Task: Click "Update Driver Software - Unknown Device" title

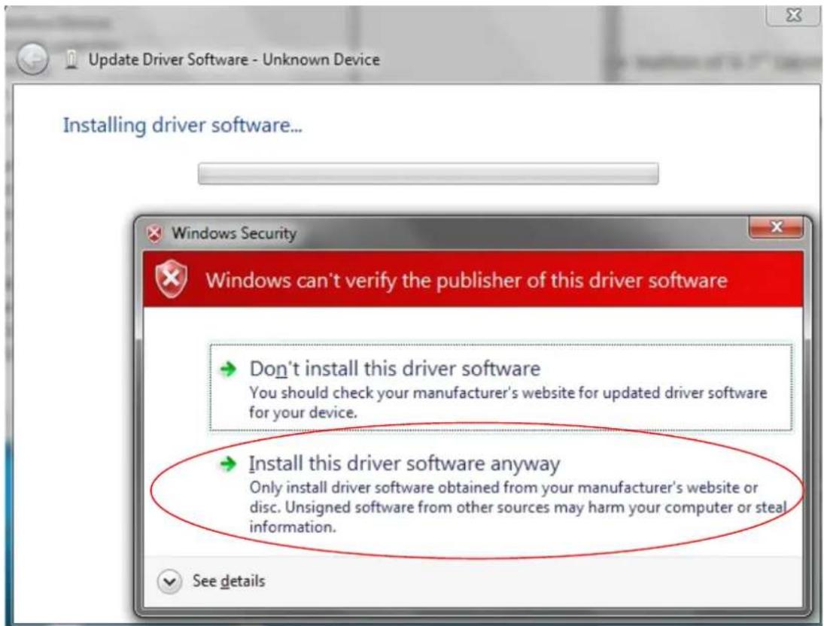Action: pos(234,59)
